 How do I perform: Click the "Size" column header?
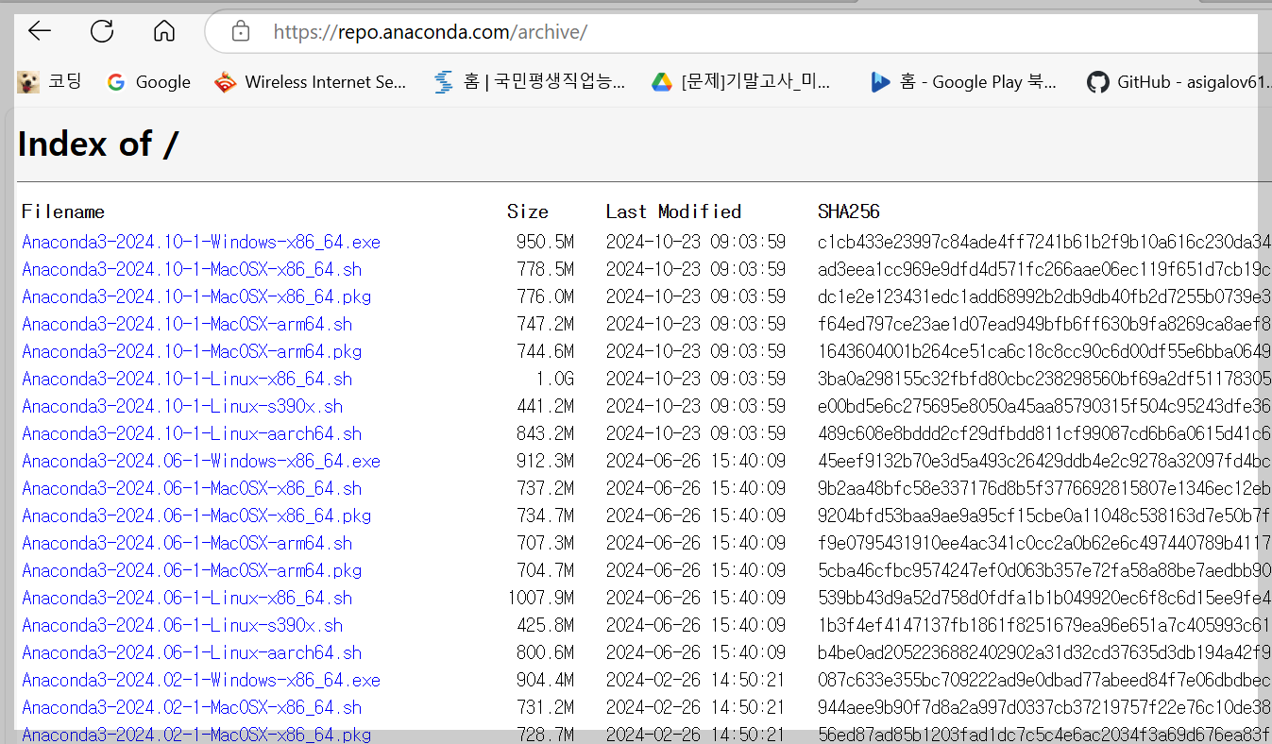tap(528, 211)
